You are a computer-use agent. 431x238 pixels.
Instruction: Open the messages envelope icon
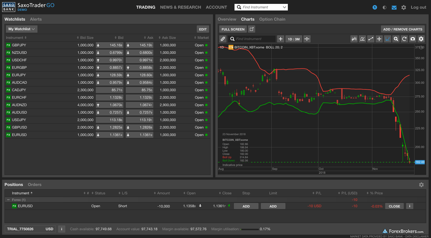(x=394, y=7)
